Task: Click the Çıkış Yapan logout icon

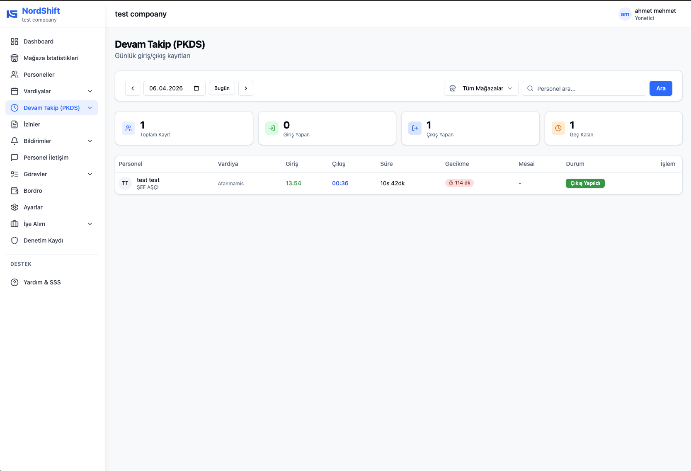Action: click(x=415, y=129)
